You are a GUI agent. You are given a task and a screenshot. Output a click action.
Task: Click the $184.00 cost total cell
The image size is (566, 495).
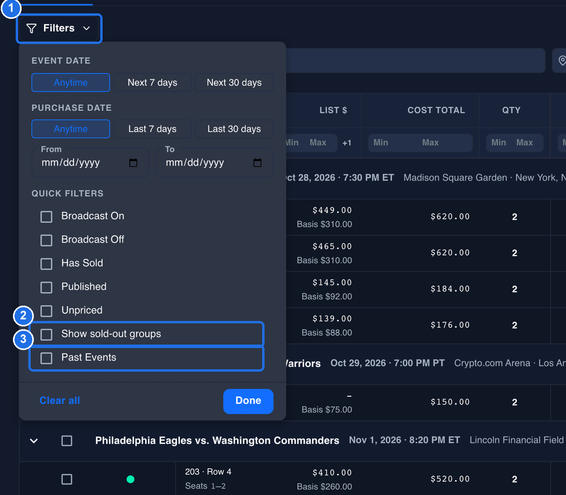(450, 289)
